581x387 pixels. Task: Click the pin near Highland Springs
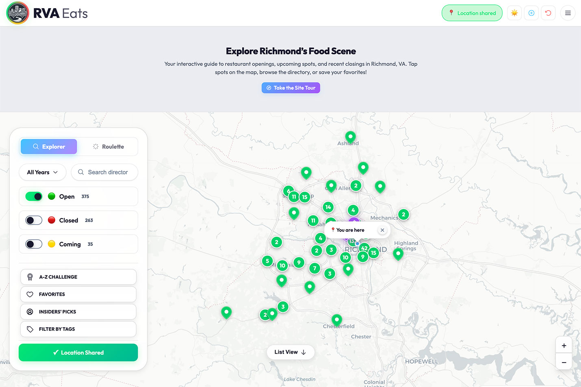[x=398, y=254]
